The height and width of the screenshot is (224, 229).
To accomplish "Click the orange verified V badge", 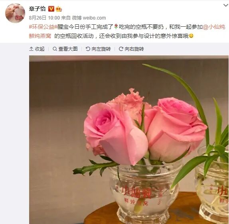I will pos(51,9).
